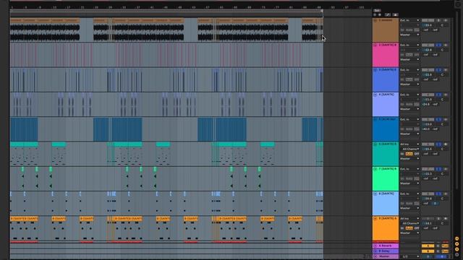Open track 6 All Ins input dropdown
Image resolution: width=463 pixels, height=260 pixels.
pos(409,144)
